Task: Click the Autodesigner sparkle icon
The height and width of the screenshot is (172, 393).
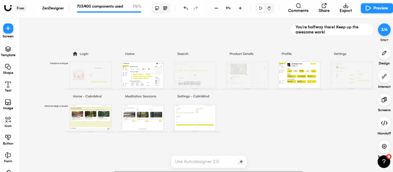Action: coord(241,162)
